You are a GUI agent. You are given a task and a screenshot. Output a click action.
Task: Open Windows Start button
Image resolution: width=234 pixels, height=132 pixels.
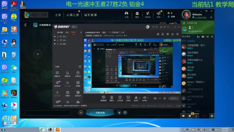3,130
